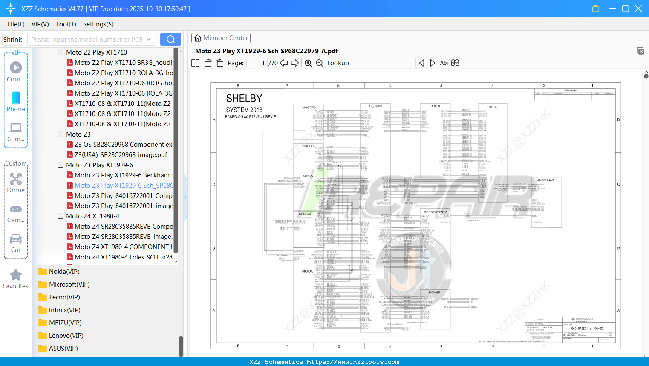Click the page number input field
The width and height of the screenshot is (649, 366).
pyautogui.click(x=257, y=63)
